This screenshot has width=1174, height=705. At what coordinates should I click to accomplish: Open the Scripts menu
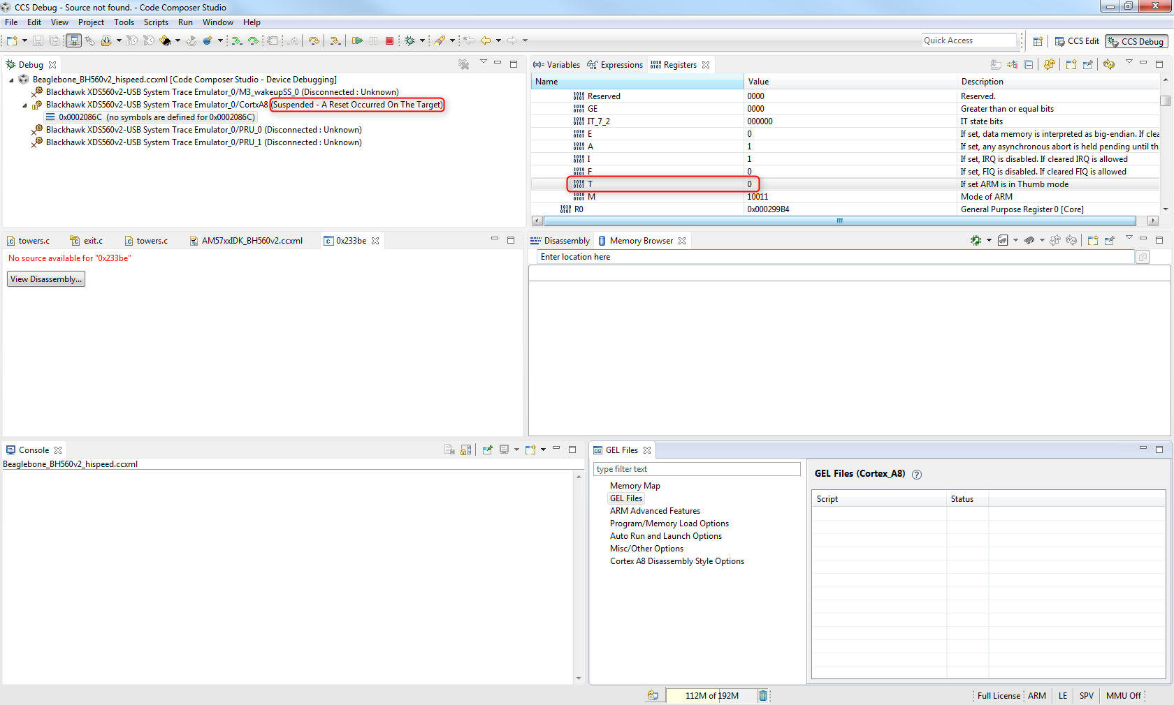click(x=156, y=22)
